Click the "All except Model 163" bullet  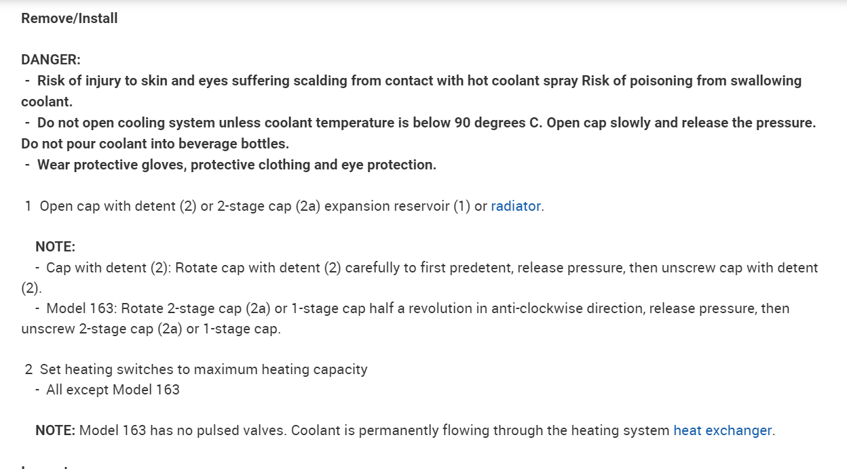tap(113, 390)
